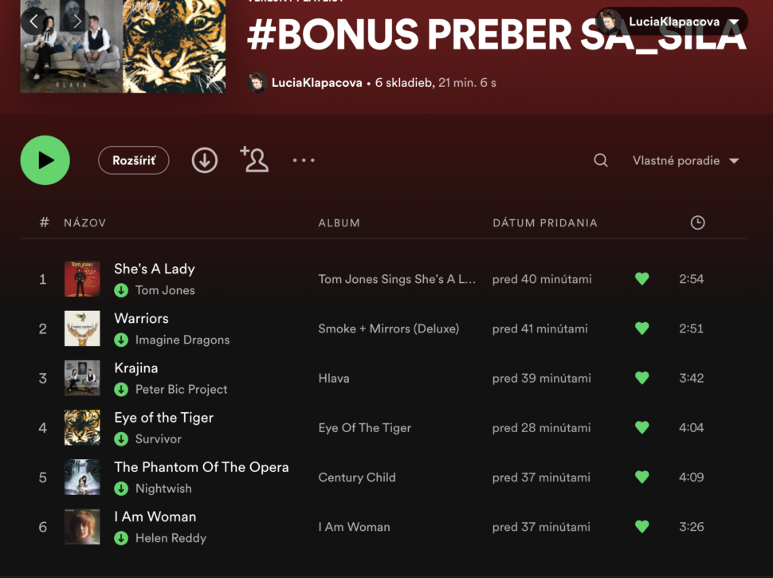
Task: Invite collaborators with the add-user icon
Action: pyautogui.click(x=254, y=159)
